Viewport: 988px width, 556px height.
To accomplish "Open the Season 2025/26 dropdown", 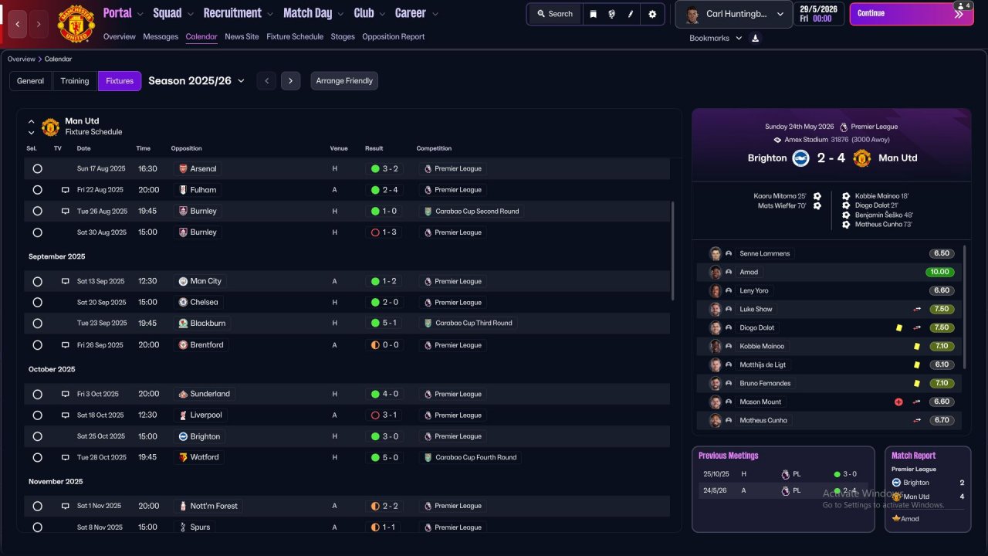I will 197,80.
